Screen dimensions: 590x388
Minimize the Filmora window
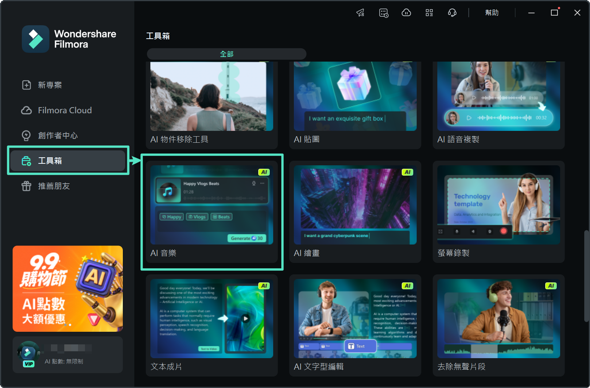point(531,13)
